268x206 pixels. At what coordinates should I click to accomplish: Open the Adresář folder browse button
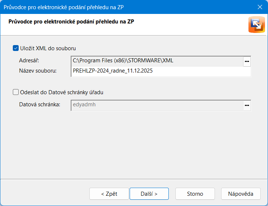247,61
